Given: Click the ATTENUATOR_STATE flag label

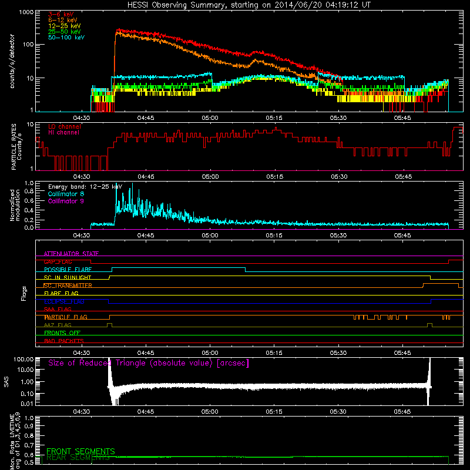Looking at the screenshot, I should point(71,254).
